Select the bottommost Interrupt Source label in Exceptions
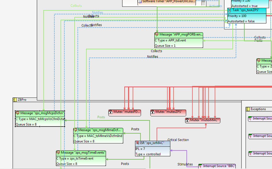272x169 pixels. [x=262, y=154]
